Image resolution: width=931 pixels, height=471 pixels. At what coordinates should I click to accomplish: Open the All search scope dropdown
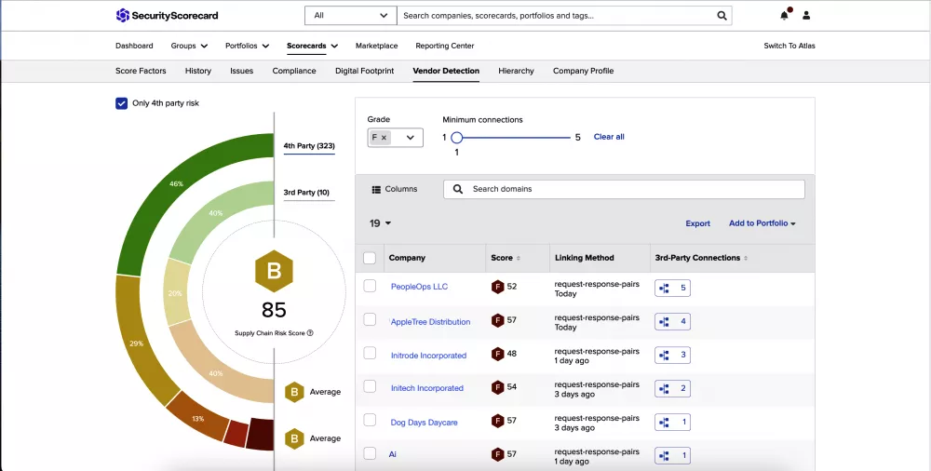[x=350, y=16]
